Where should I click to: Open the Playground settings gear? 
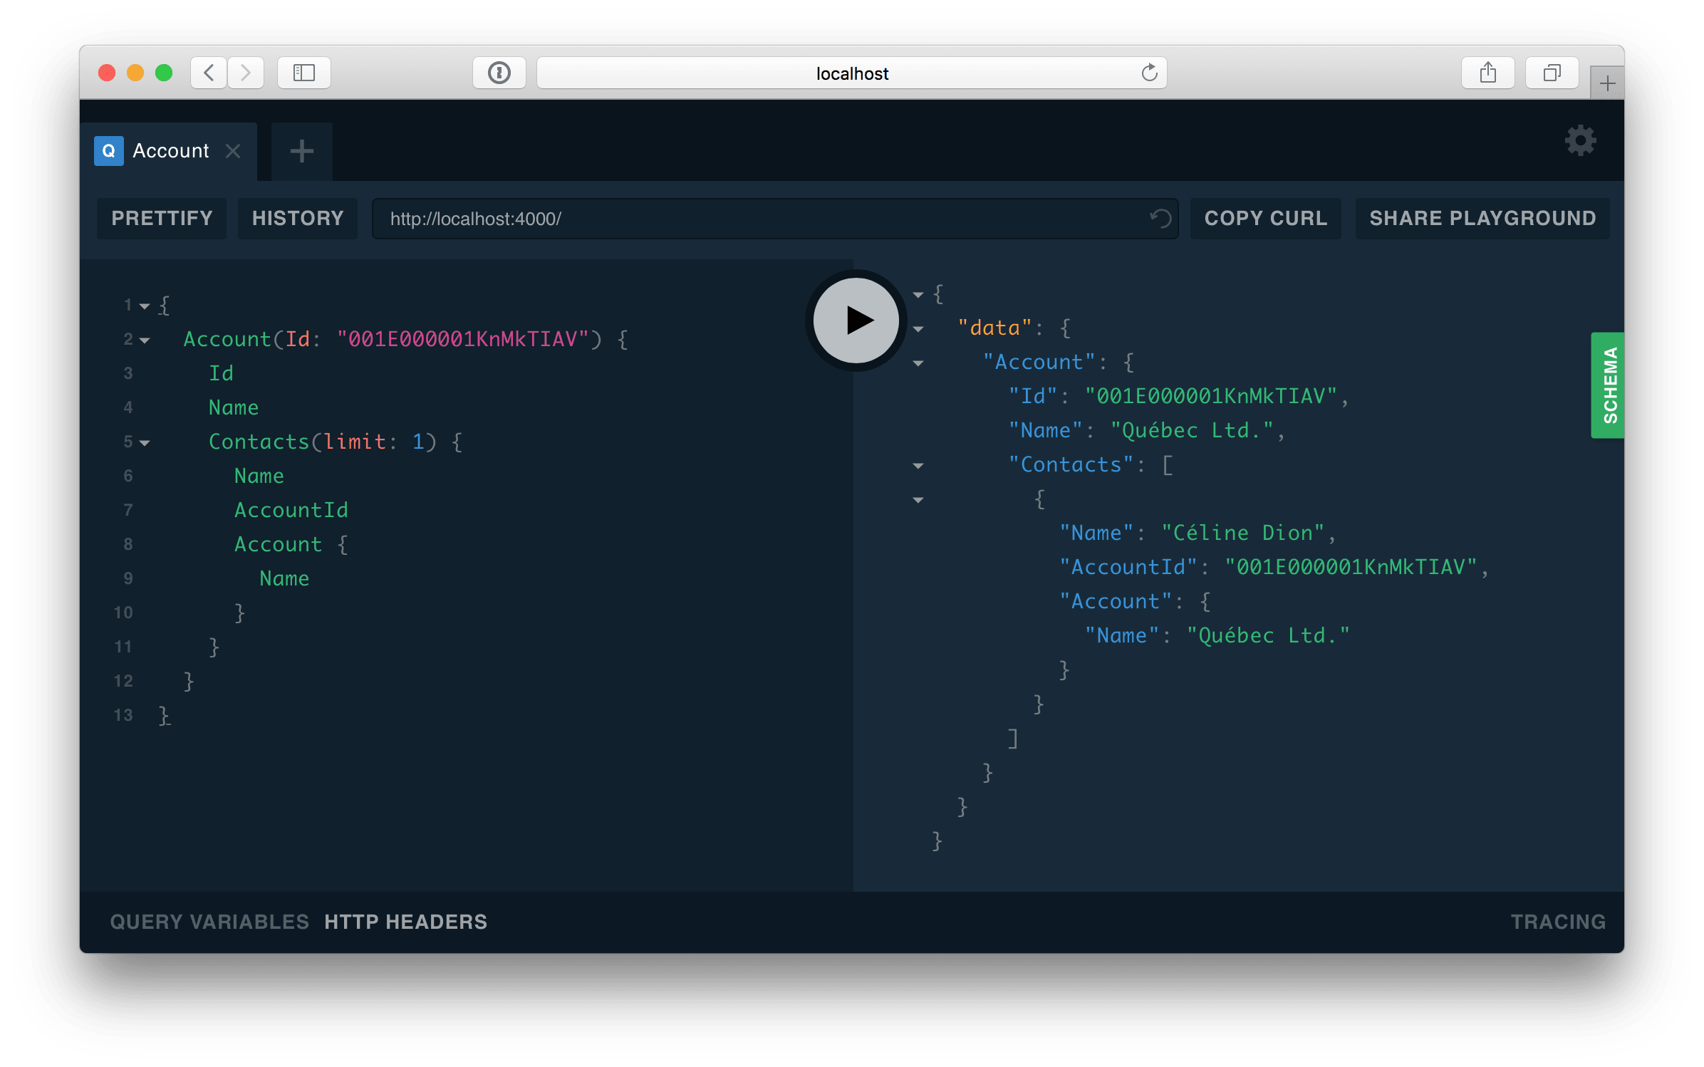coord(1580,140)
